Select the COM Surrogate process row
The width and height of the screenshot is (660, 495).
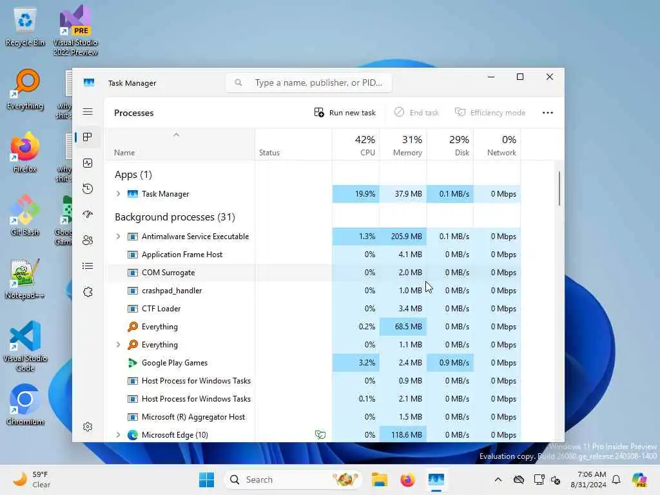[313, 273]
